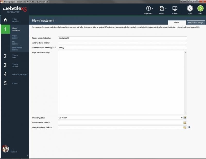Screen dimensions: 206x159
Task: Open the dropdown arrow next to Nápověda
Action: [153, 8]
